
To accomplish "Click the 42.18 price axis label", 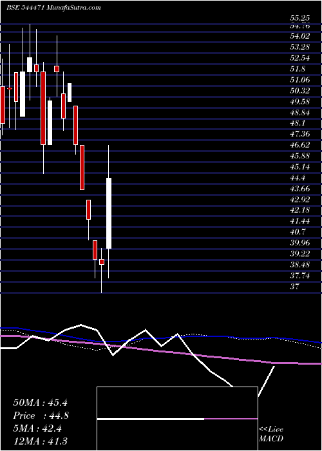I will point(300,211).
